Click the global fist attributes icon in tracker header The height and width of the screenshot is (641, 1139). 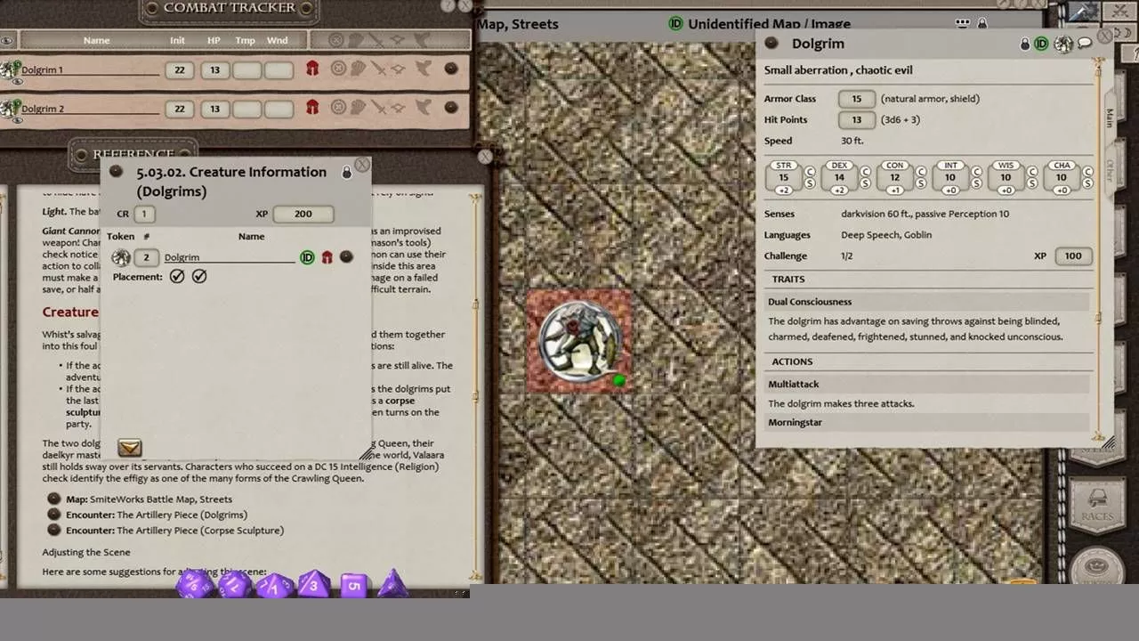(358, 39)
